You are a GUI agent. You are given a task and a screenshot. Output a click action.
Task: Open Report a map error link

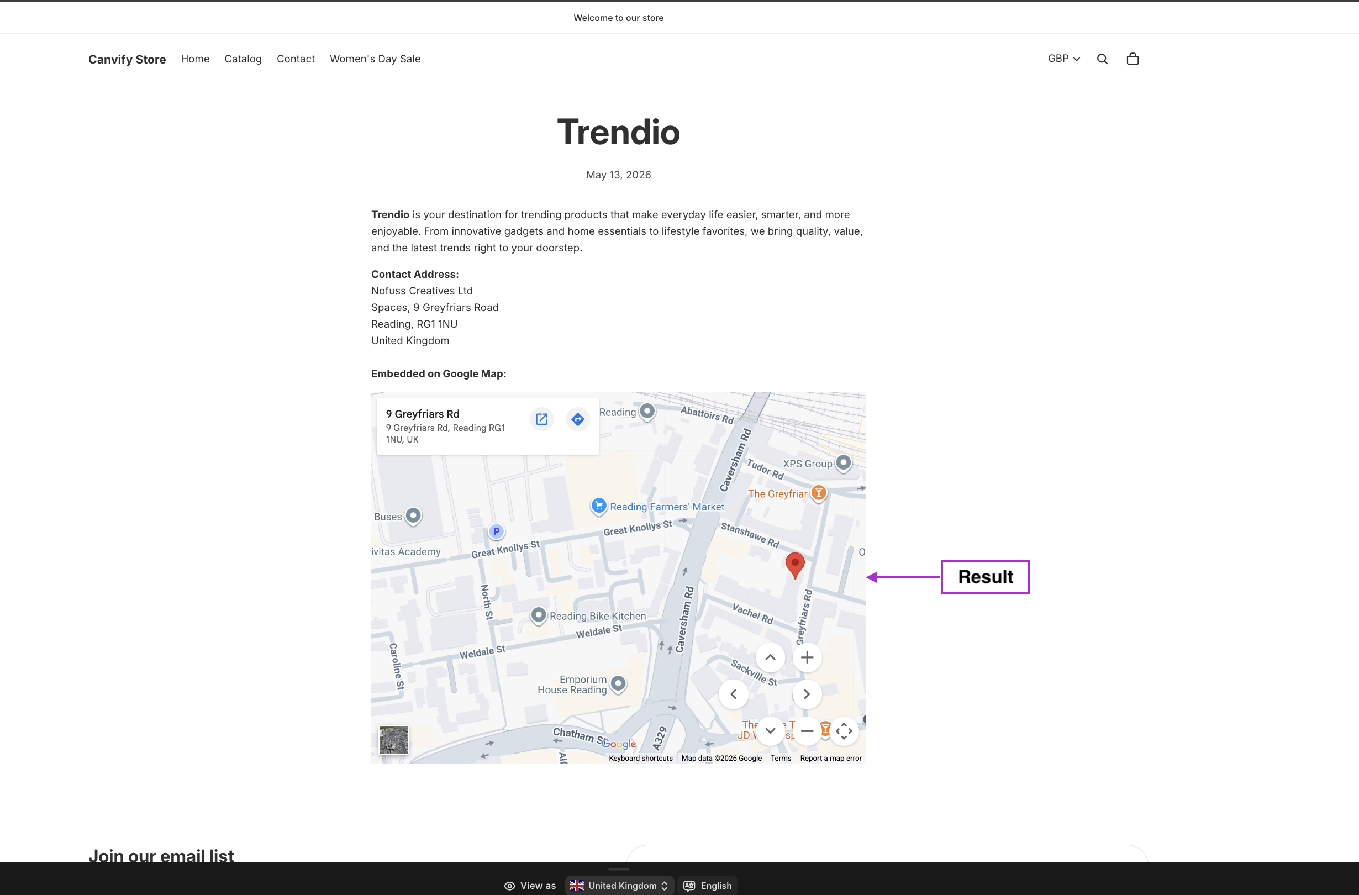[x=831, y=758]
